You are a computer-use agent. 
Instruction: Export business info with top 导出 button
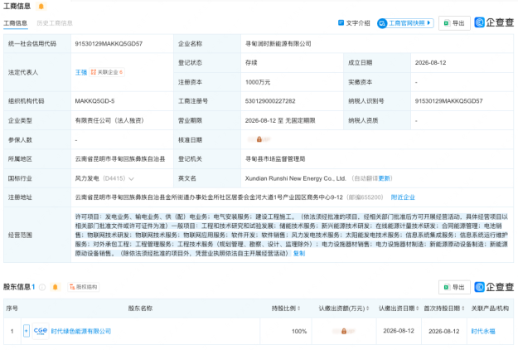(454, 23)
